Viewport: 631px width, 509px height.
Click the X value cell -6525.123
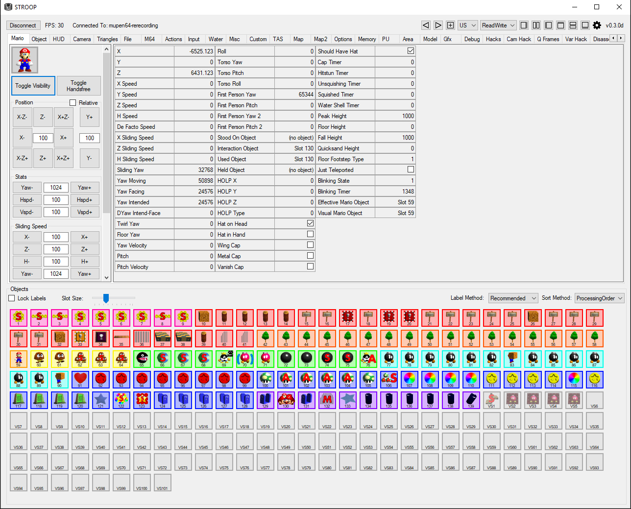(x=194, y=51)
